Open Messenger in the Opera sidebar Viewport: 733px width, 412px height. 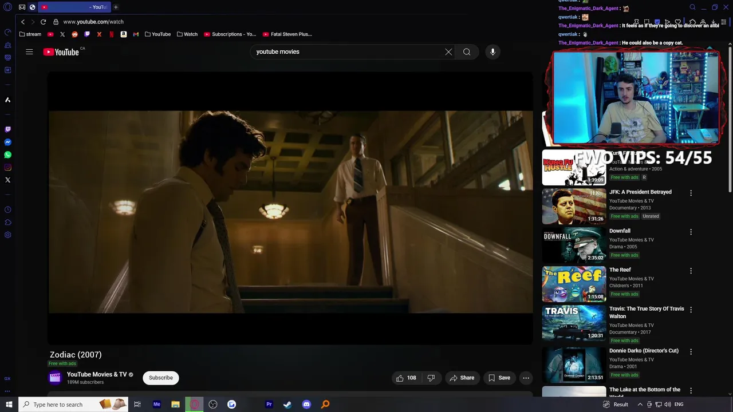coord(7,142)
